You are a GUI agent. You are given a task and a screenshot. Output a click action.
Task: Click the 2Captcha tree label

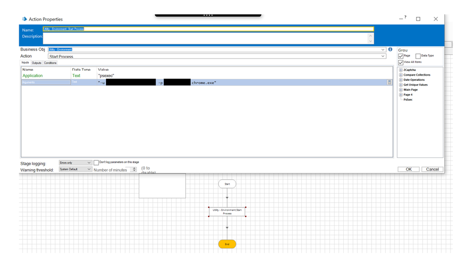pos(409,70)
